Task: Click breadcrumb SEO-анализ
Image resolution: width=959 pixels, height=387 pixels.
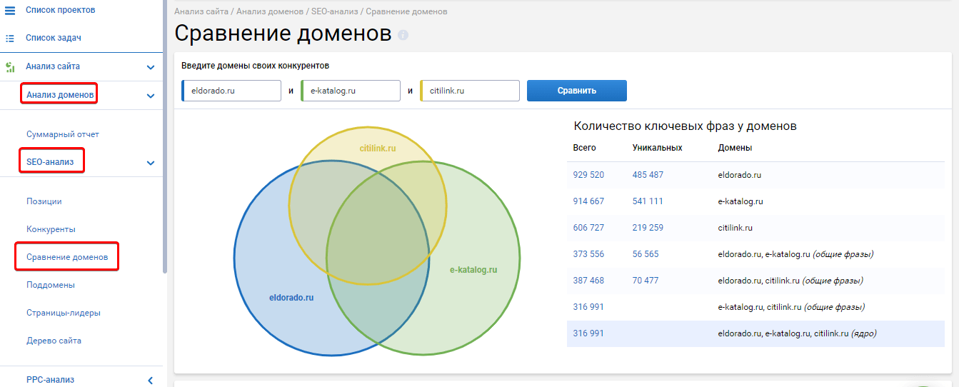Action: (x=334, y=12)
